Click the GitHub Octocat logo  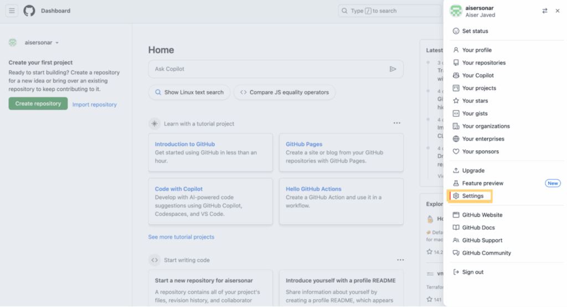click(29, 11)
